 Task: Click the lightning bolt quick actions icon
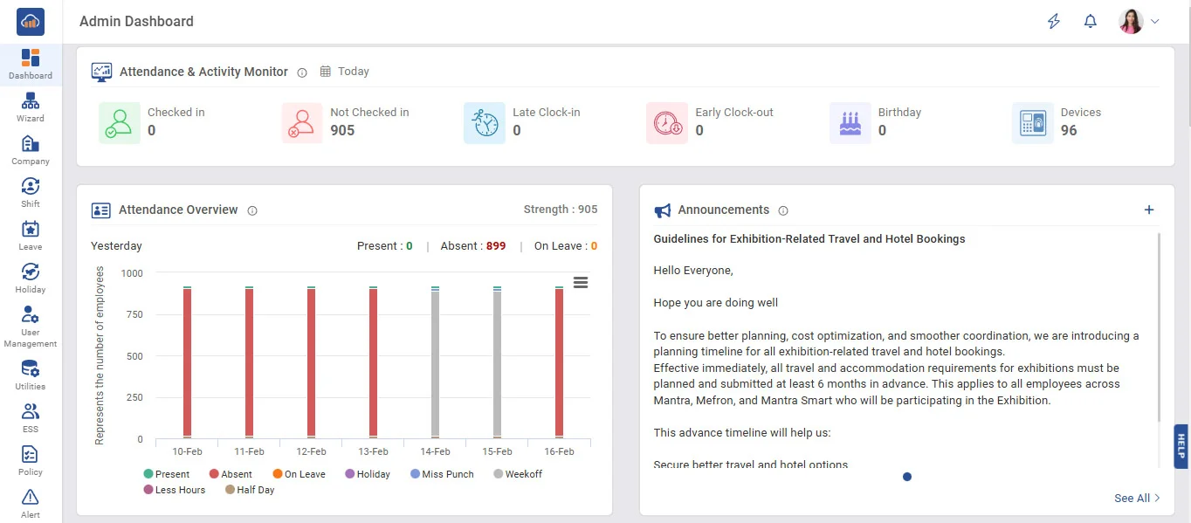(1054, 22)
